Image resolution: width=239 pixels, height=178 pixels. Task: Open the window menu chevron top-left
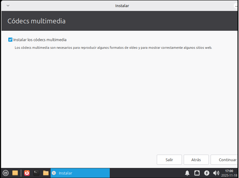(x=8, y=5)
